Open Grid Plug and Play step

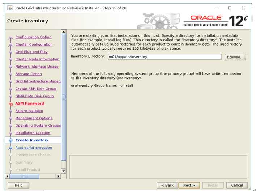(31, 52)
